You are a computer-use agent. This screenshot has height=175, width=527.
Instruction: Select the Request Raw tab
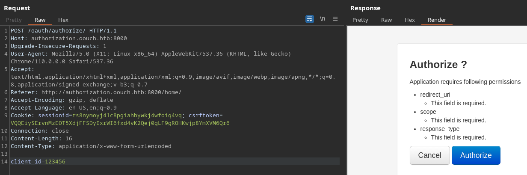[x=40, y=20]
